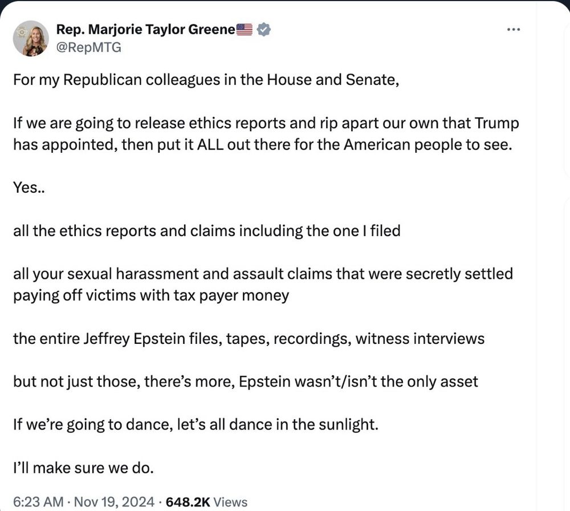Click Marjorie Taylor Greene's profile avatar

pyautogui.click(x=31, y=38)
